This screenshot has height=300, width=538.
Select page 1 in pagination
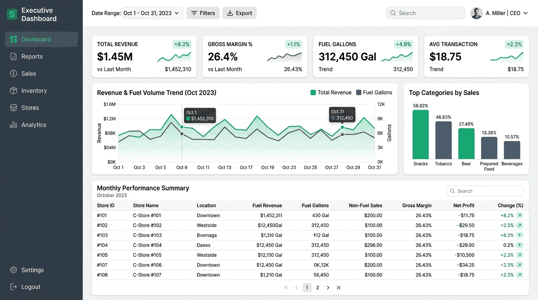[x=307, y=288]
